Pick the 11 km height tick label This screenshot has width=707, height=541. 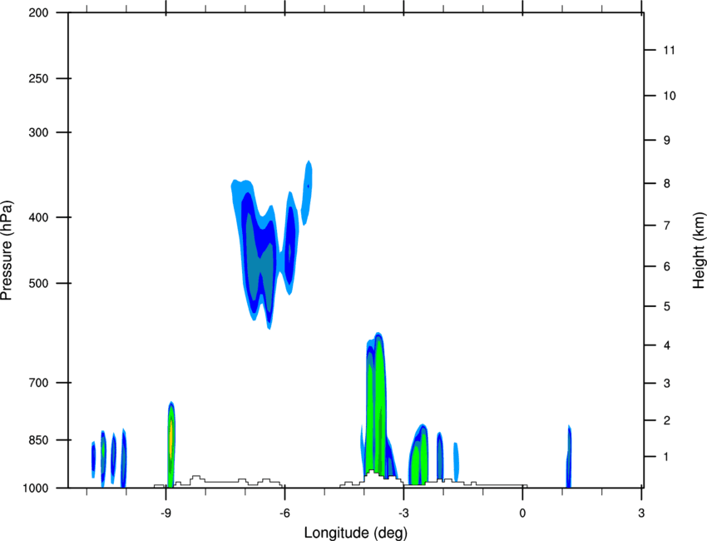669,50
